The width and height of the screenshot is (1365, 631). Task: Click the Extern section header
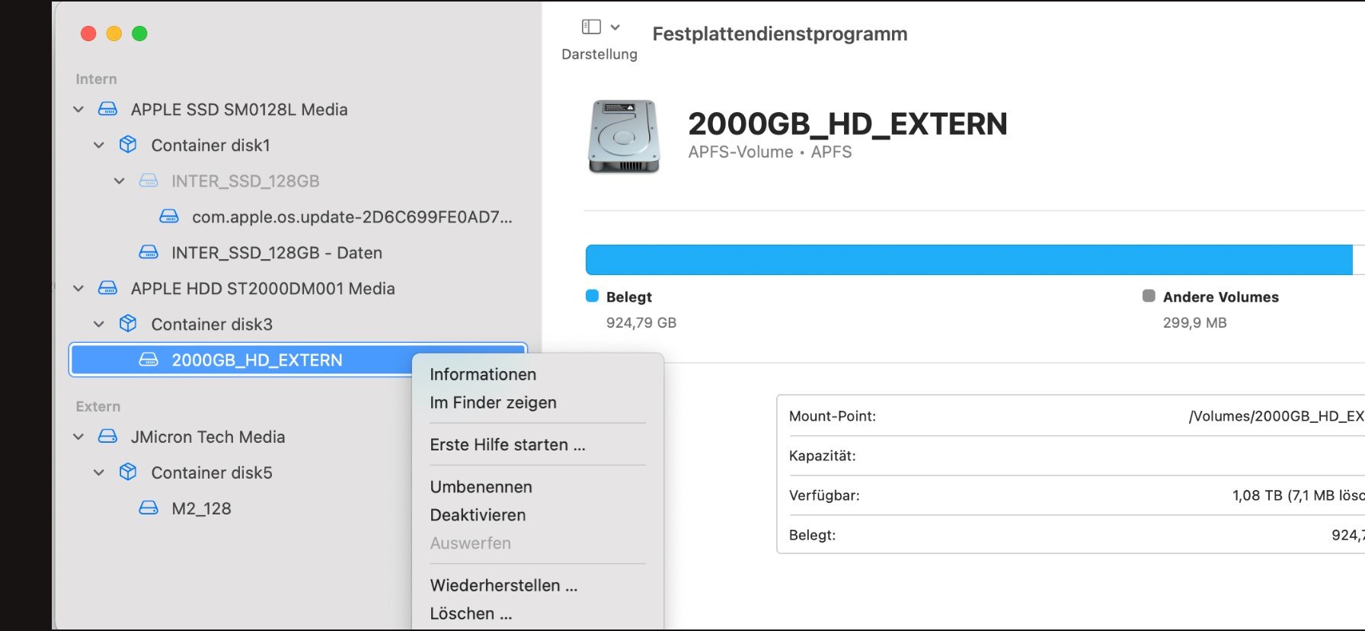(97, 406)
